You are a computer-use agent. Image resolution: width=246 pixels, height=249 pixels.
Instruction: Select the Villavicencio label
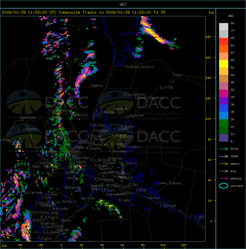[x=60, y=110]
